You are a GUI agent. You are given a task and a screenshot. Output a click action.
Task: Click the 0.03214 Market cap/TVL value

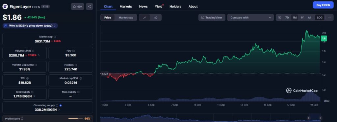71,83
